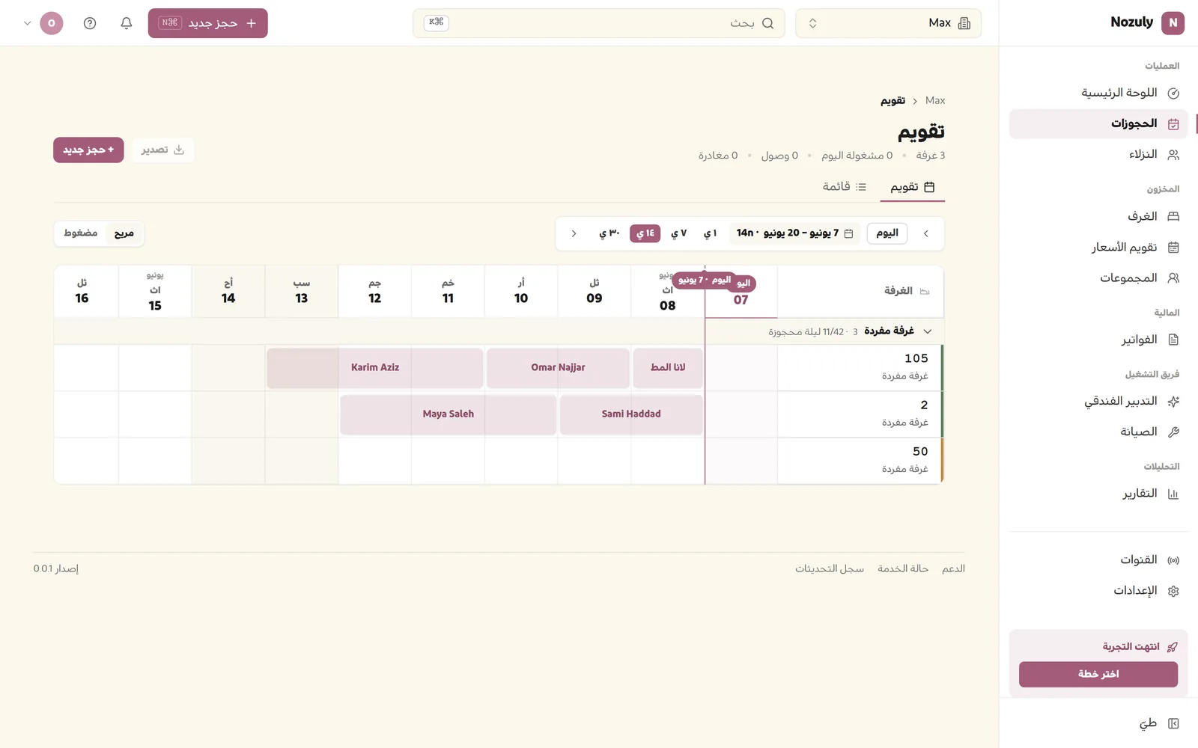Open النزلاء in sidebar
Viewport: 1198px width, 748px height.
tap(1098, 155)
